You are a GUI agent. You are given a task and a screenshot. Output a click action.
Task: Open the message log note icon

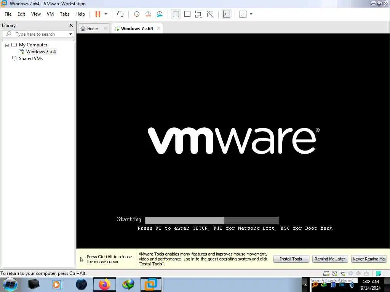[379, 273]
